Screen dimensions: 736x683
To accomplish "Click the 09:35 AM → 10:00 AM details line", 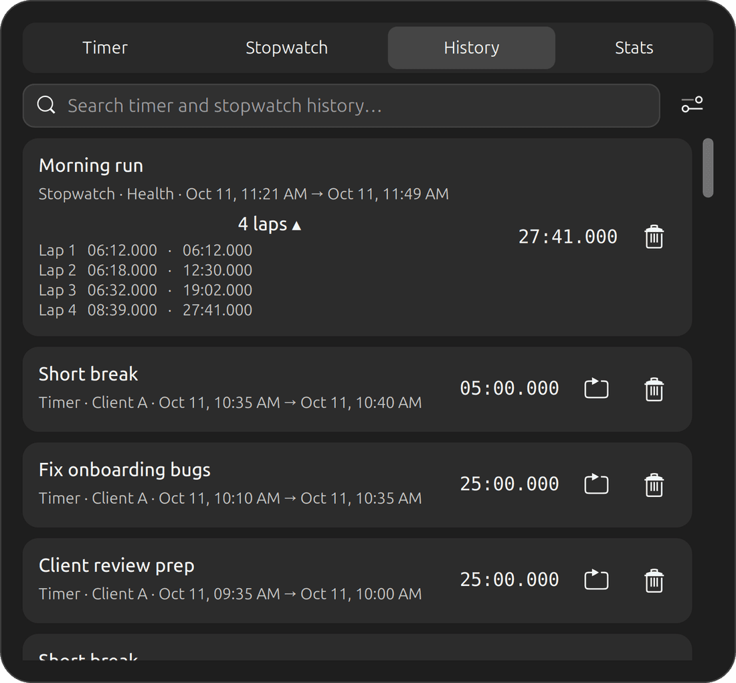I will coord(230,594).
